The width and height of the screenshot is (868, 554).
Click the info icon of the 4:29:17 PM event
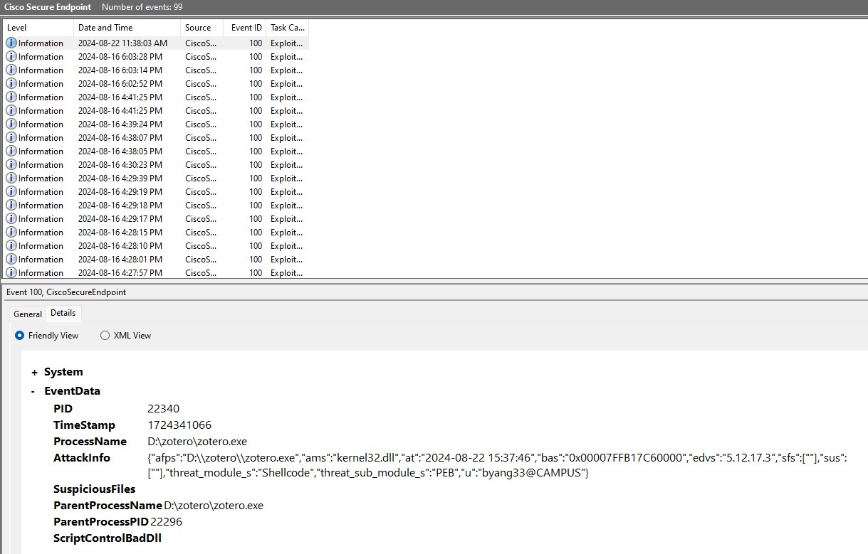click(11, 219)
